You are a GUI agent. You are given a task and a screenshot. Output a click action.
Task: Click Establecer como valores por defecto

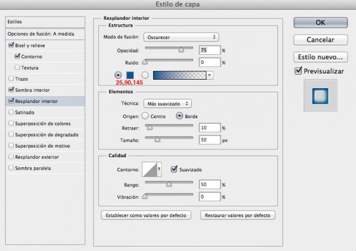pos(146,215)
